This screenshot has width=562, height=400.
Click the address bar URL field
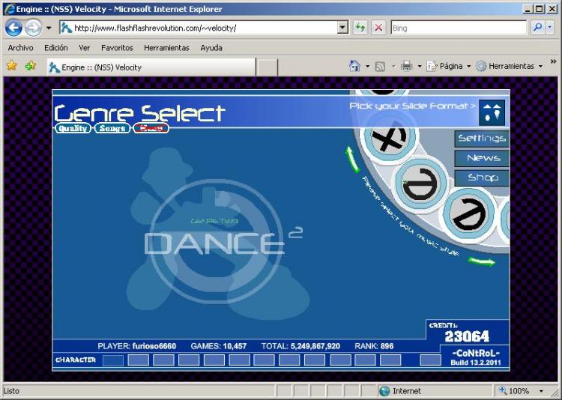click(199, 28)
